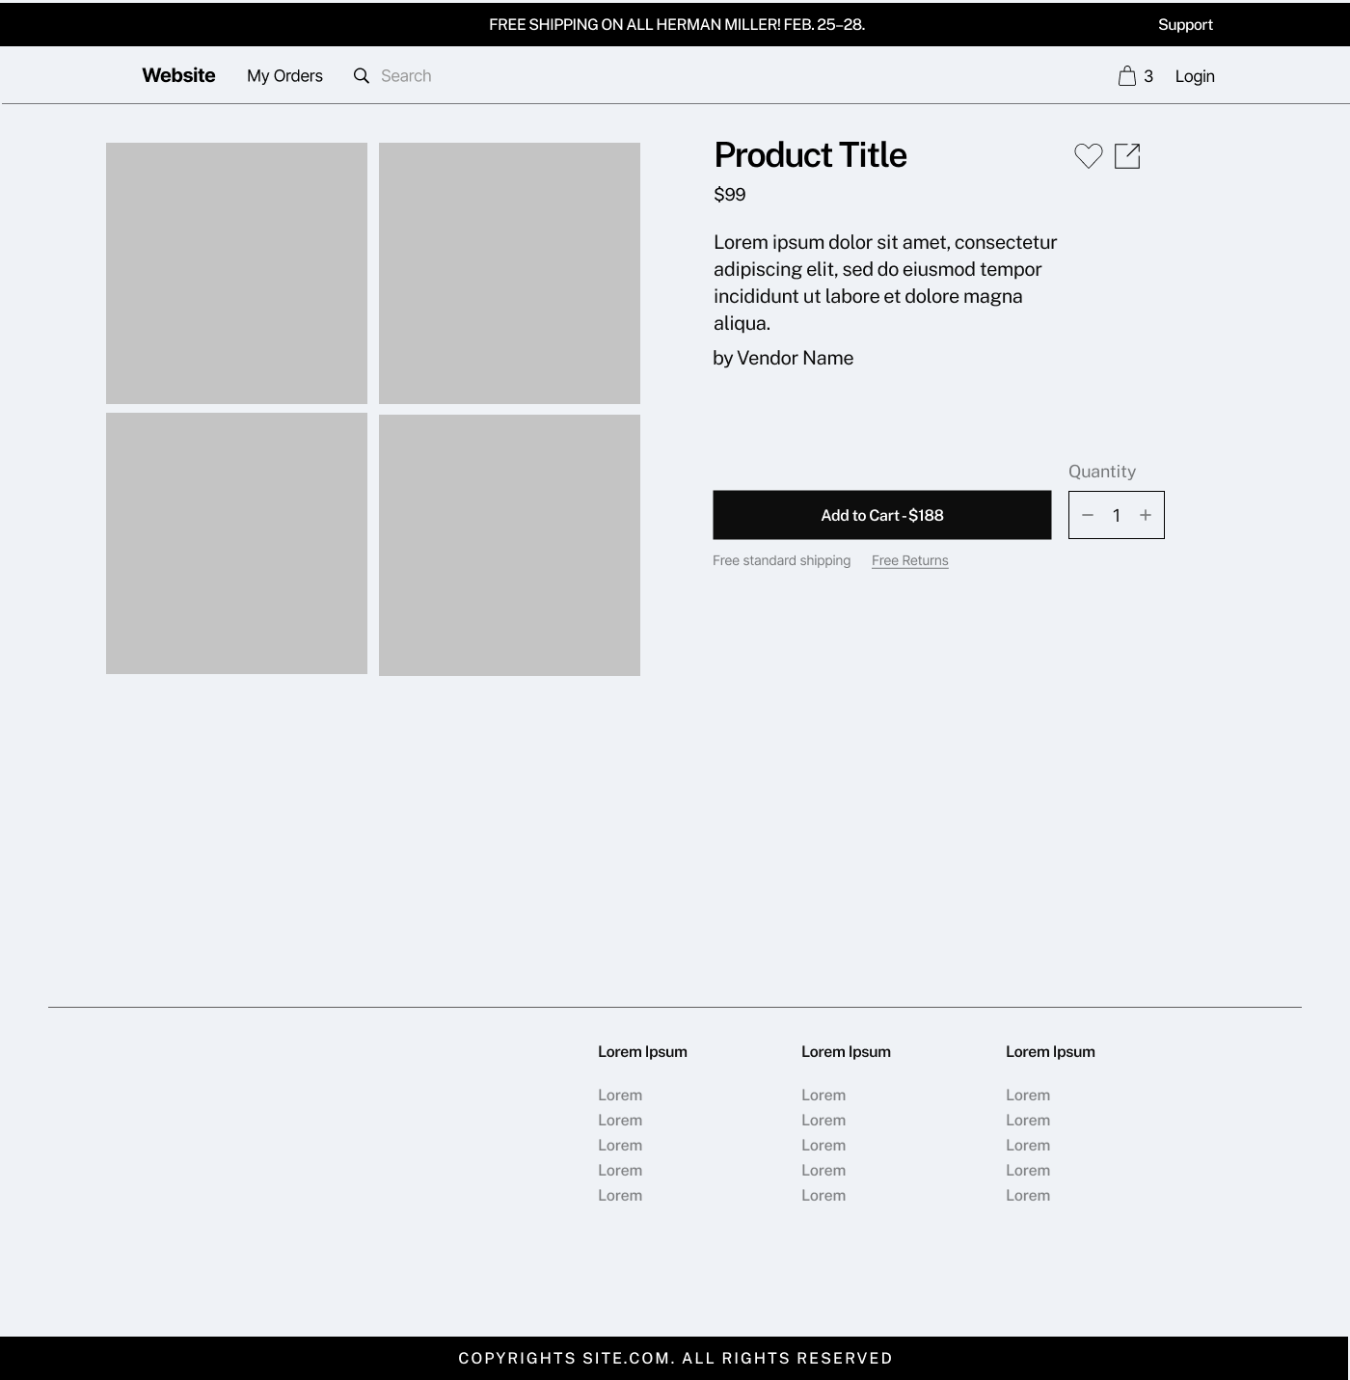Click the $99 price text
The image size is (1350, 1380).
(x=730, y=195)
